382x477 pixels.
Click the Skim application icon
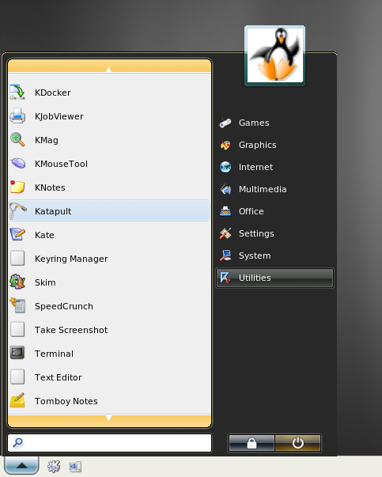(x=17, y=282)
